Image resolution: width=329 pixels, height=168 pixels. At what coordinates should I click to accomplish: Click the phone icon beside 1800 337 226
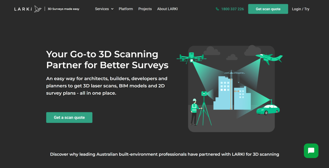217,9
